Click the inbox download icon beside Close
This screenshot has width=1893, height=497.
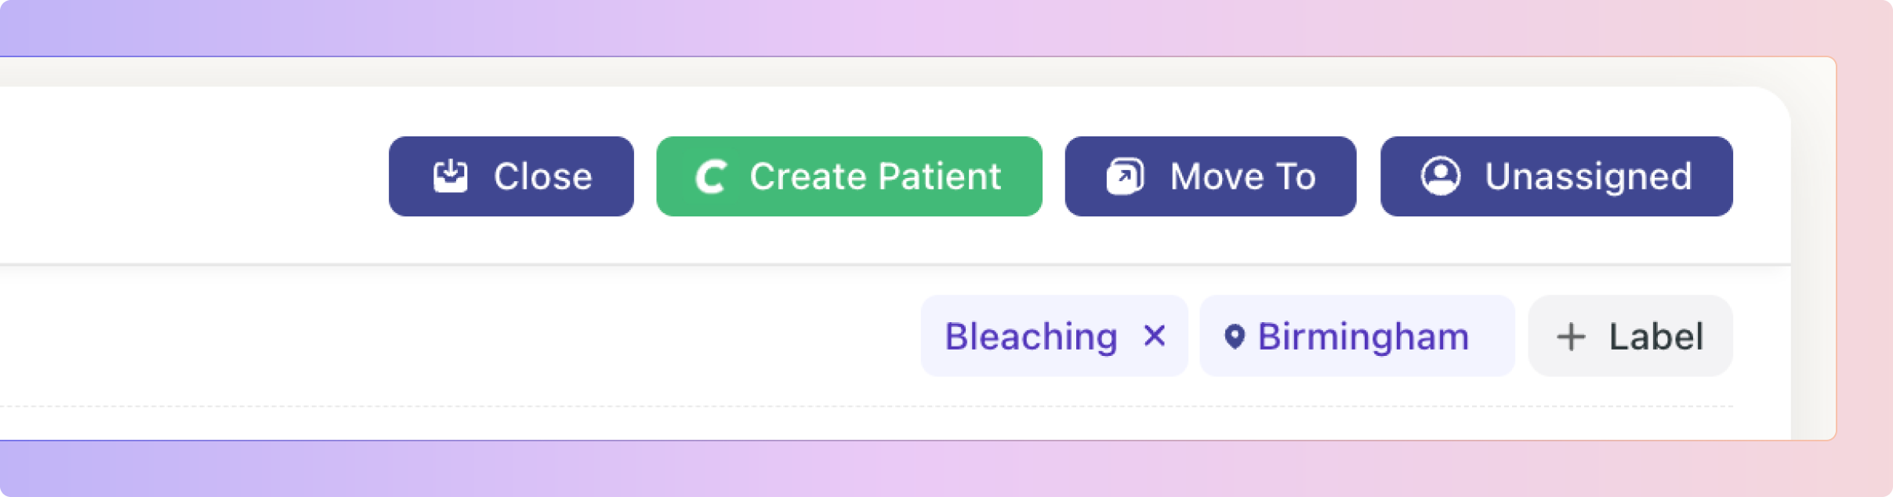451,176
